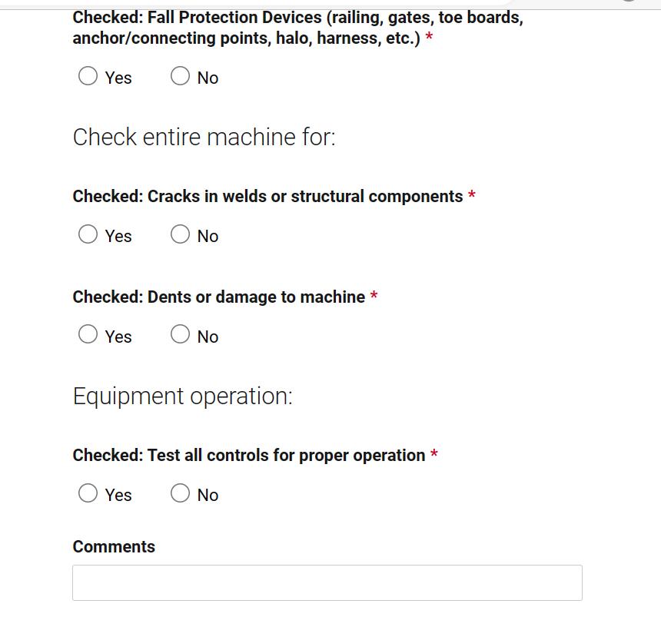
Task: Click the required asterisk after 'proper operation'
Action: (433, 453)
